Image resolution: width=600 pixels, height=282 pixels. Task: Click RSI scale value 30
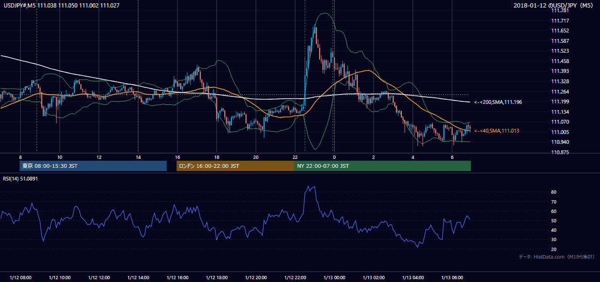[x=554, y=240]
